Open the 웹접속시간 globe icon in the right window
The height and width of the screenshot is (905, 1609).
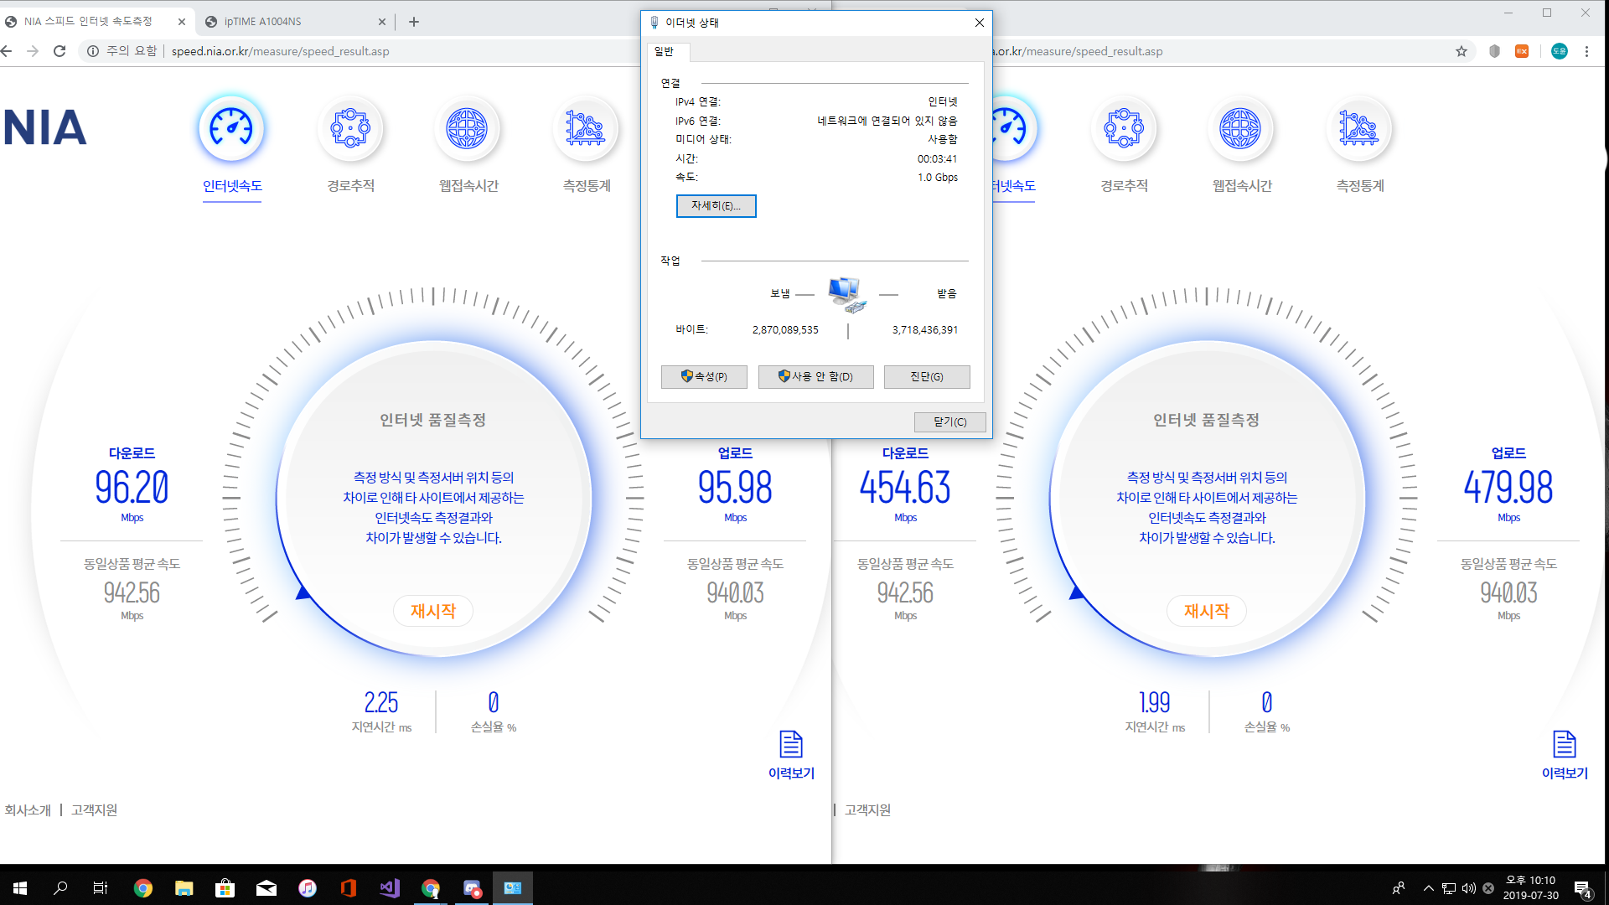tap(1240, 128)
